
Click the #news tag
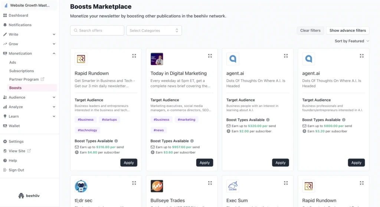pos(158,130)
